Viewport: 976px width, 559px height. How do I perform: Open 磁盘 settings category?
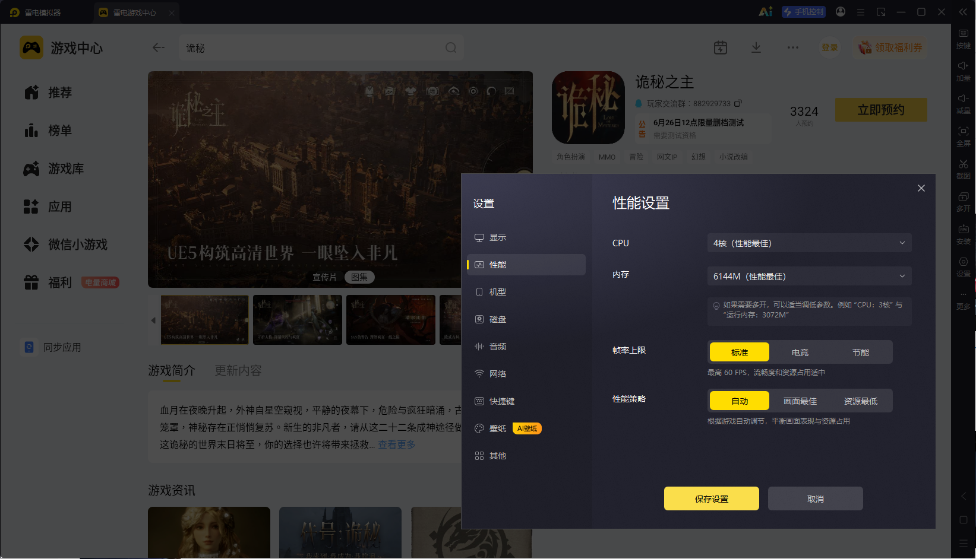(x=526, y=319)
